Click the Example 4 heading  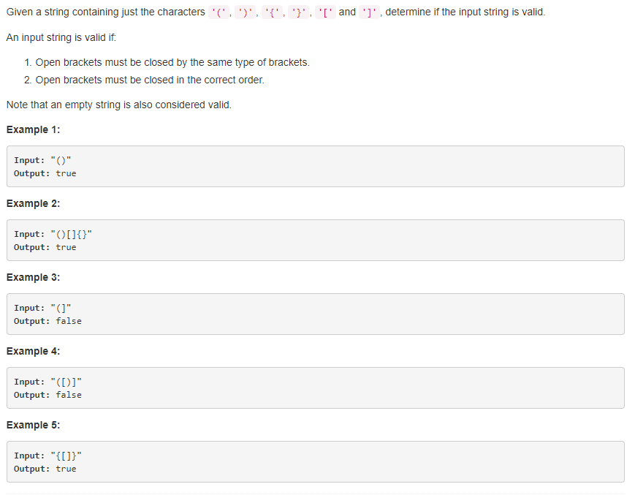[33, 351]
